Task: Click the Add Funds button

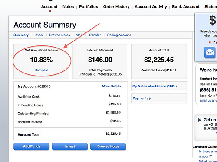Action: (32, 146)
